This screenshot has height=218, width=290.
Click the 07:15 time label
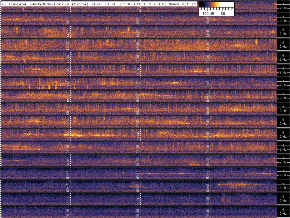pos(68,123)
